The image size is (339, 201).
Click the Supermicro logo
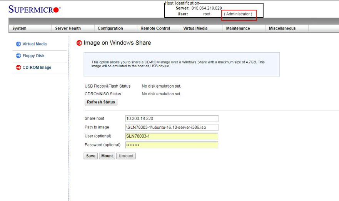(35, 9)
